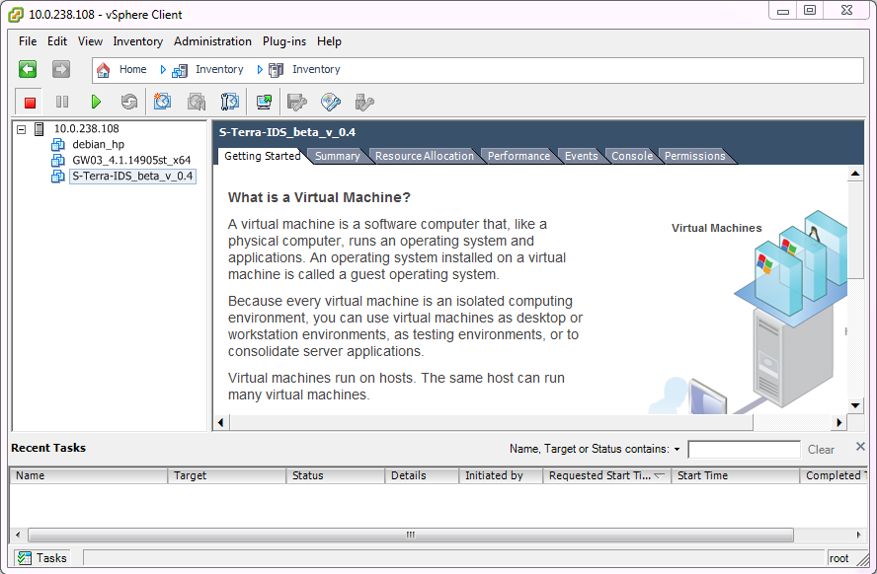The width and height of the screenshot is (877, 574).
Task: Click the up arrow of the content scrollbar
Action: [x=855, y=174]
